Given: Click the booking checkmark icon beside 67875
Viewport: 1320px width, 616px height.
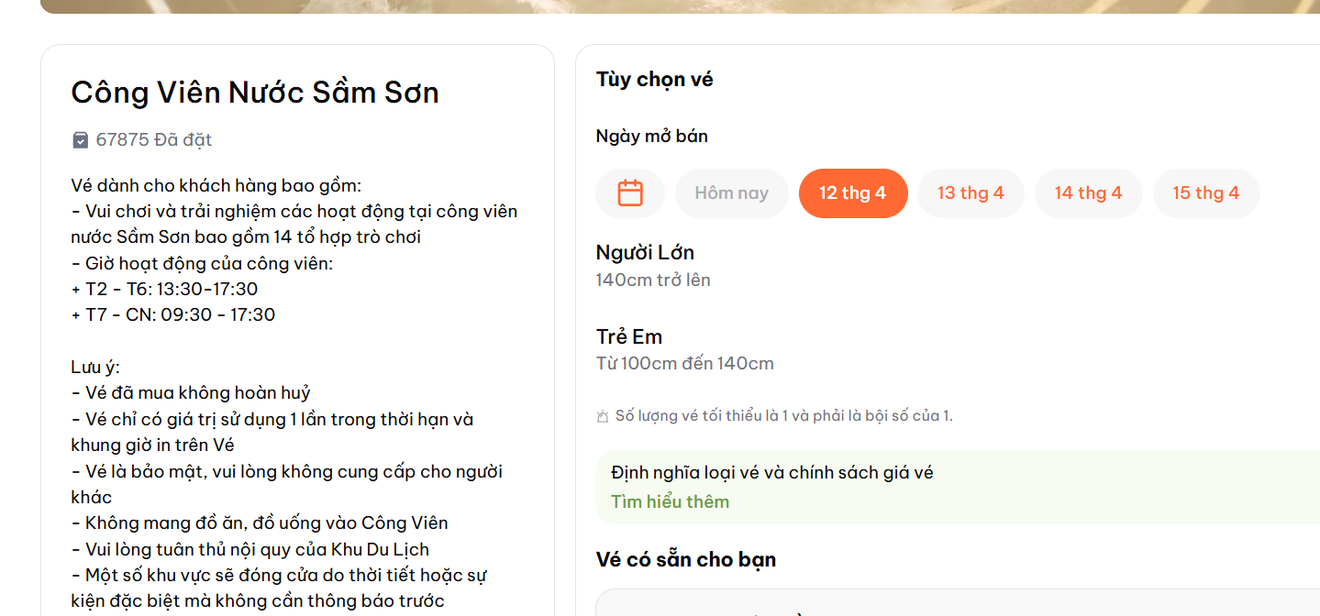Looking at the screenshot, I should click(x=80, y=139).
